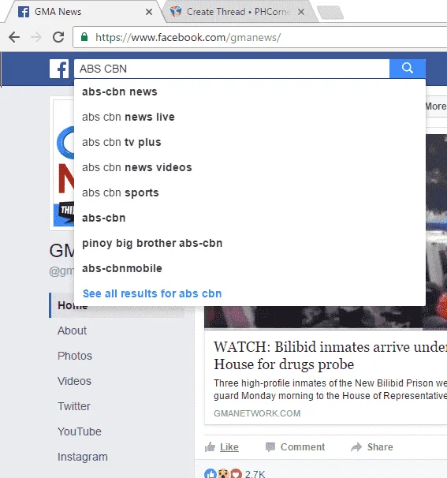Click the magnifier search button
447x478 pixels.
408,69
